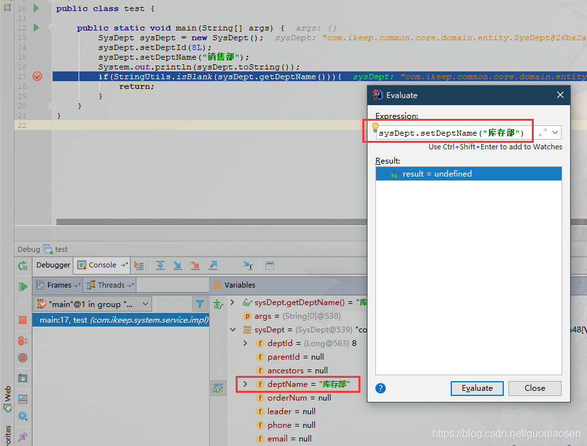The height and width of the screenshot is (446, 587).
Task: Expand deptName field node
Action: click(245, 384)
